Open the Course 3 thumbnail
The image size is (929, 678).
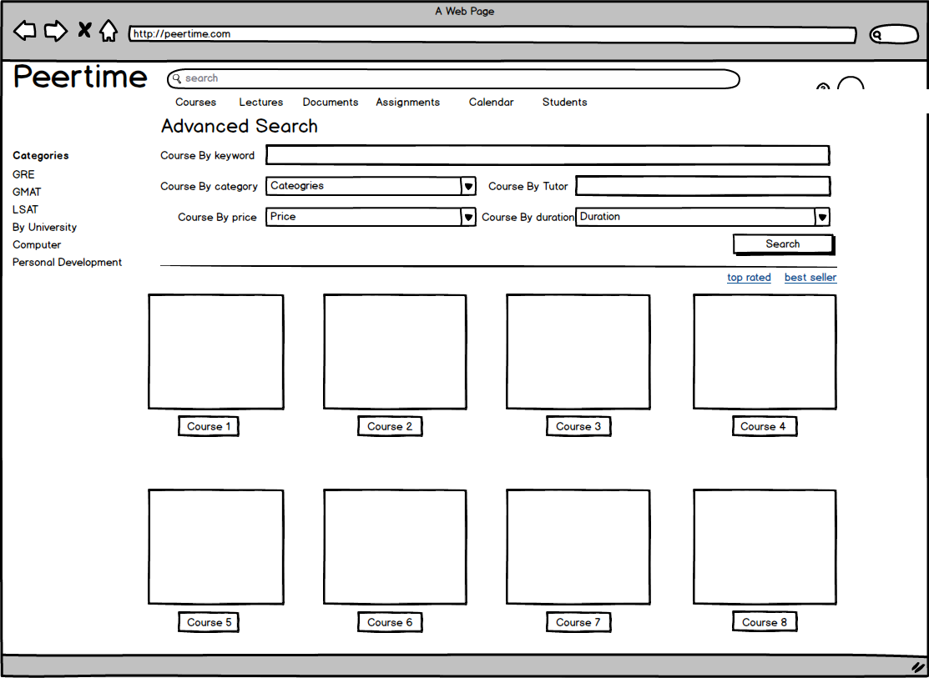[x=578, y=352]
